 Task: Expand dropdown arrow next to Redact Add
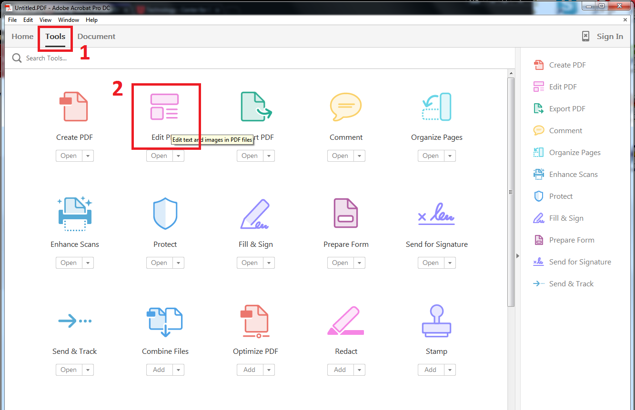[359, 370]
